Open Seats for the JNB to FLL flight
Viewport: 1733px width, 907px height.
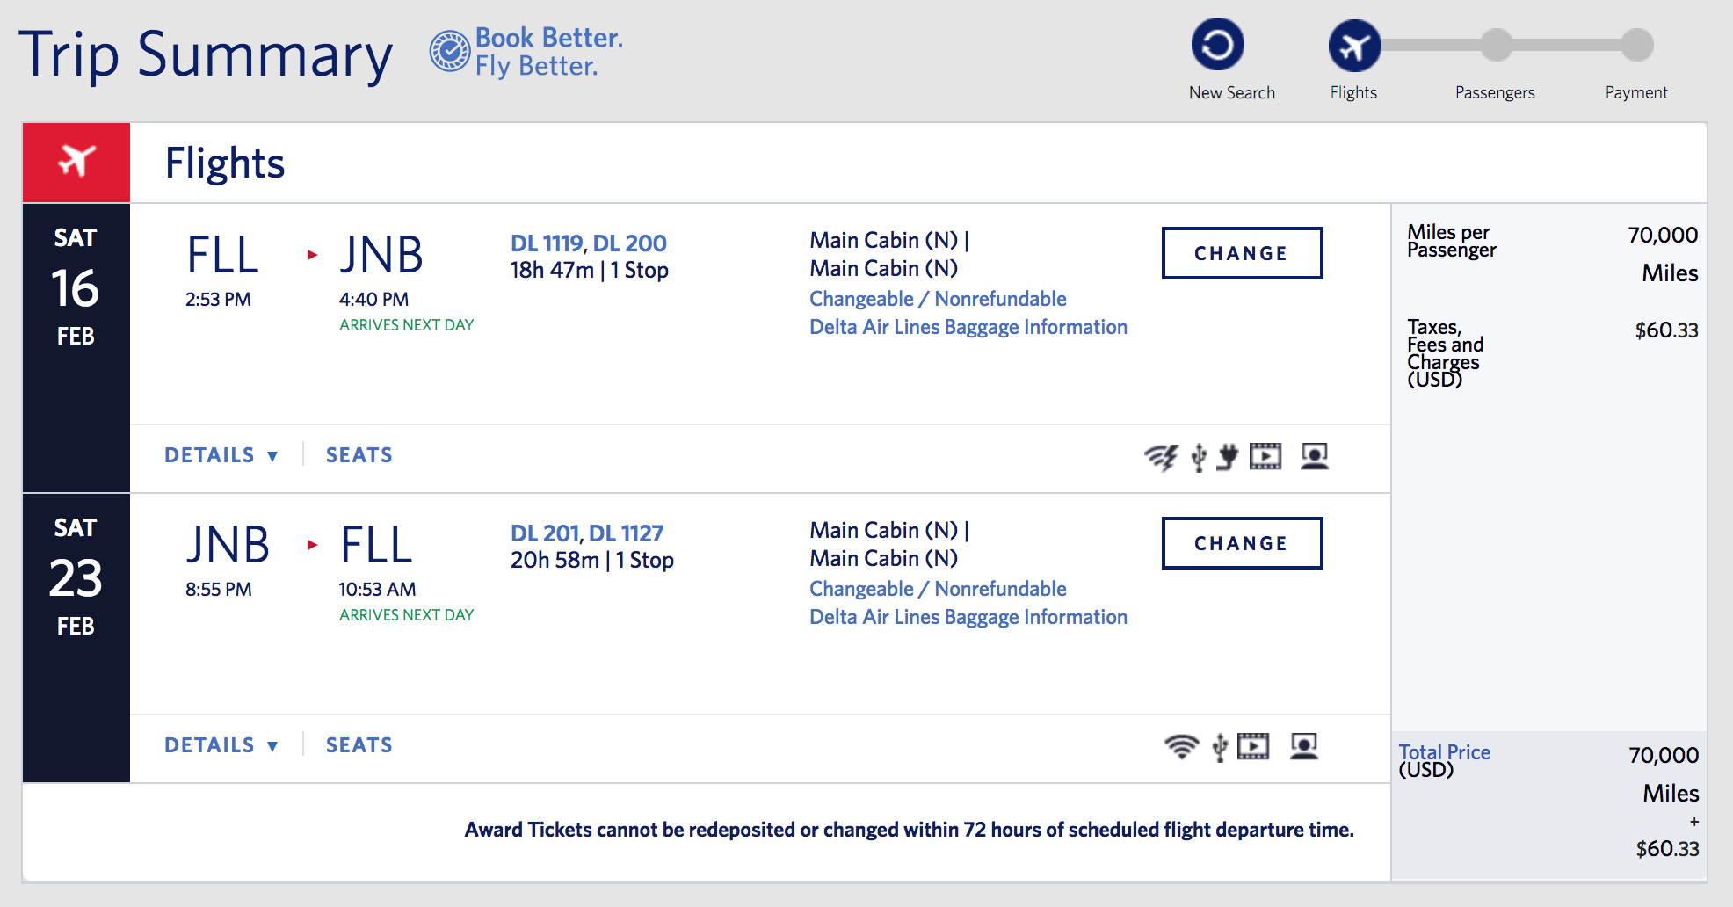tap(359, 745)
